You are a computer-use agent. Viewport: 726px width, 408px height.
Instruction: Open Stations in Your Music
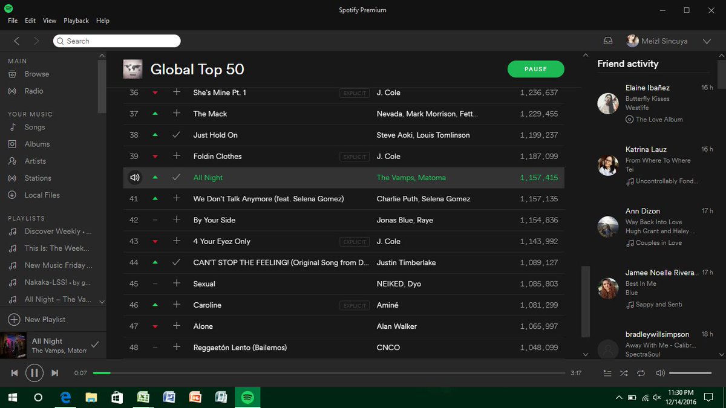click(x=38, y=178)
